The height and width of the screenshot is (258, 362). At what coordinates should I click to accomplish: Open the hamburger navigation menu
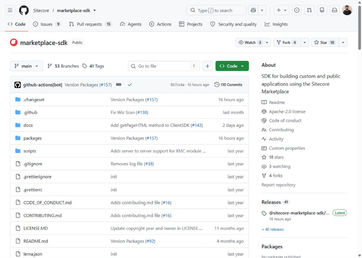click(x=10, y=10)
